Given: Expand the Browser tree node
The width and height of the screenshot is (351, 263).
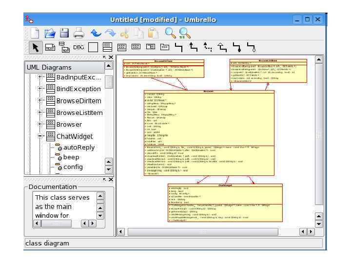Looking at the screenshot, I should (x=40, y=124).
